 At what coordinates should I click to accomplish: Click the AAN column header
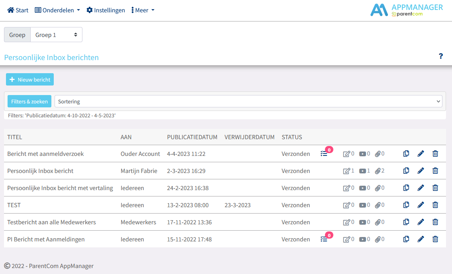coord(126,137)
